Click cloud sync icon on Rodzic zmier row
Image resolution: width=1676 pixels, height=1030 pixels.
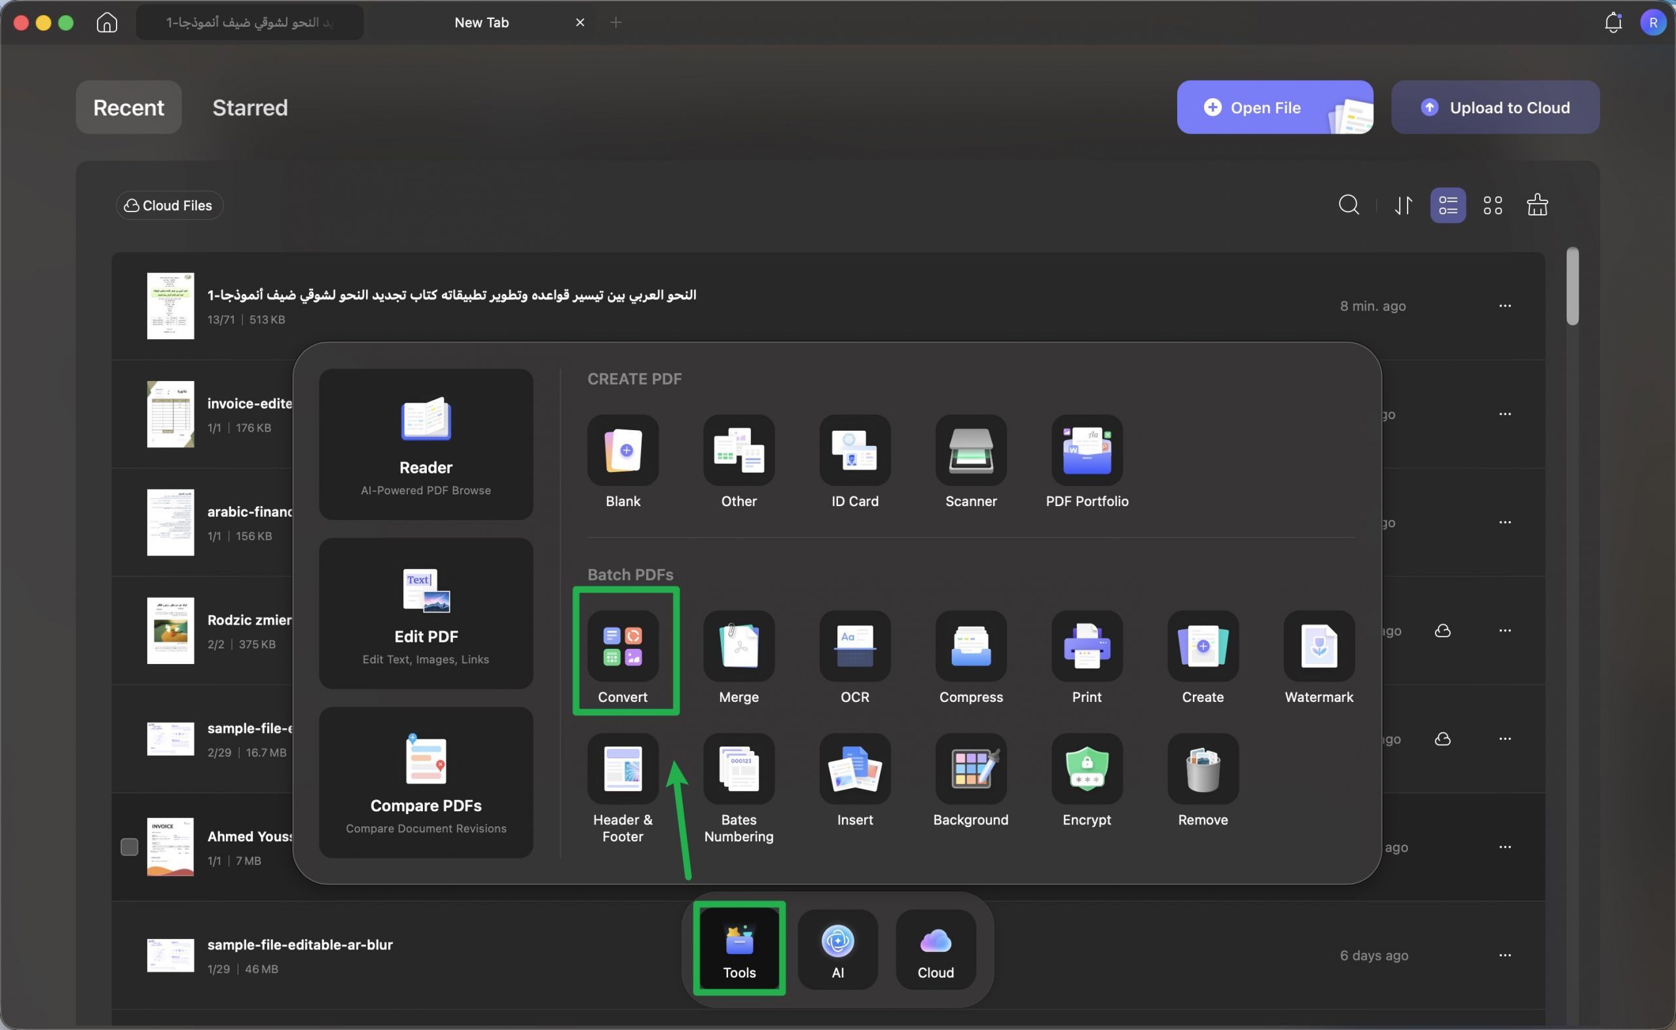pyautogui.click(x=1442, y=631)
